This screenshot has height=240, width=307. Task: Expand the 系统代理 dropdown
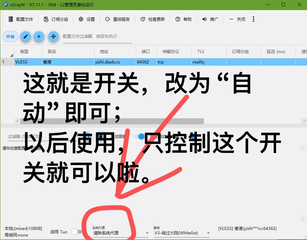(x=121, y=233)
